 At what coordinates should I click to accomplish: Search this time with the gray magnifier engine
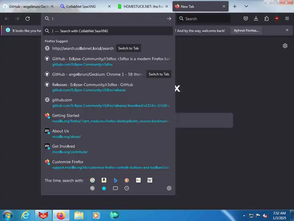tap(92, 188)
